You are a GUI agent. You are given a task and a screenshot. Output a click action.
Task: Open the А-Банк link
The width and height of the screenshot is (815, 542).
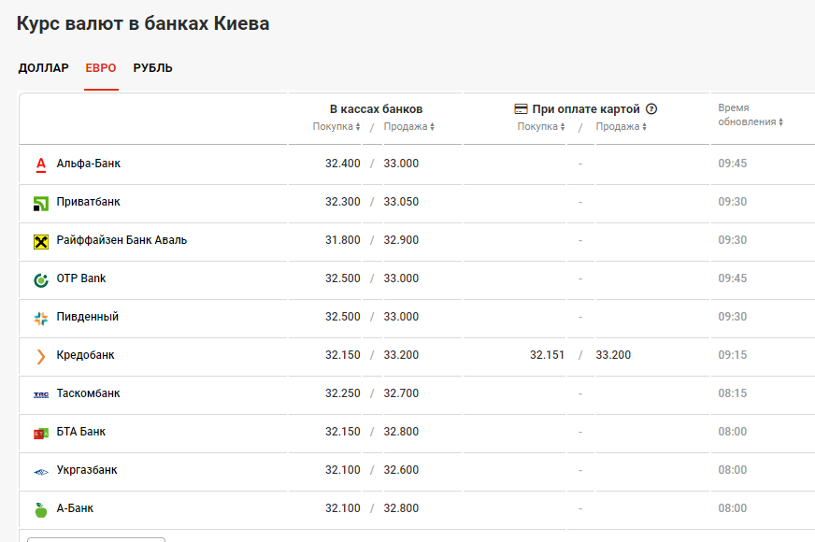75,508
